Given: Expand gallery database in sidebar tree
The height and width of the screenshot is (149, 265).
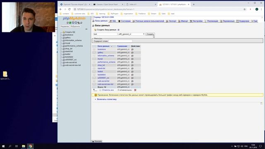Looking at the screenshot, I should [x=62, y=38].
